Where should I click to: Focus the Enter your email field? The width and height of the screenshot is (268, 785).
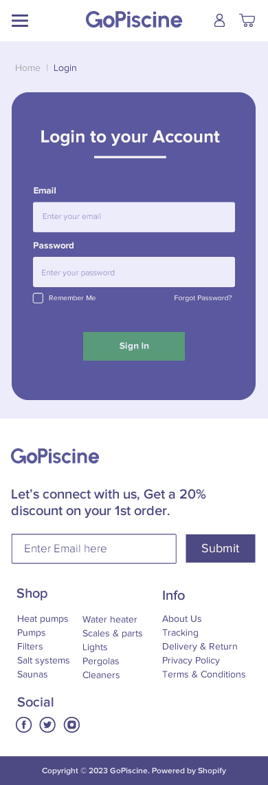[134, 217]
